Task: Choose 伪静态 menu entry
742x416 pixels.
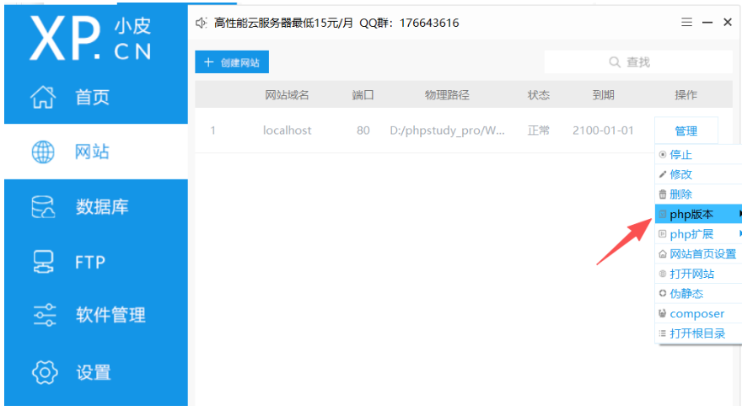Action: (x=698, y=293)
